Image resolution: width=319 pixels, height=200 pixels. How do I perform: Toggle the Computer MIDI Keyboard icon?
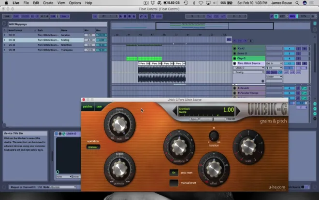click(276, 16)
